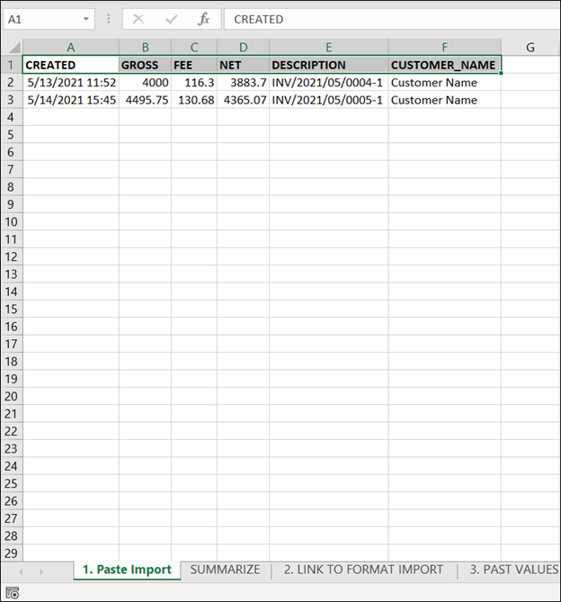Select row 3 header
The image size is (561, 602).
11,100
